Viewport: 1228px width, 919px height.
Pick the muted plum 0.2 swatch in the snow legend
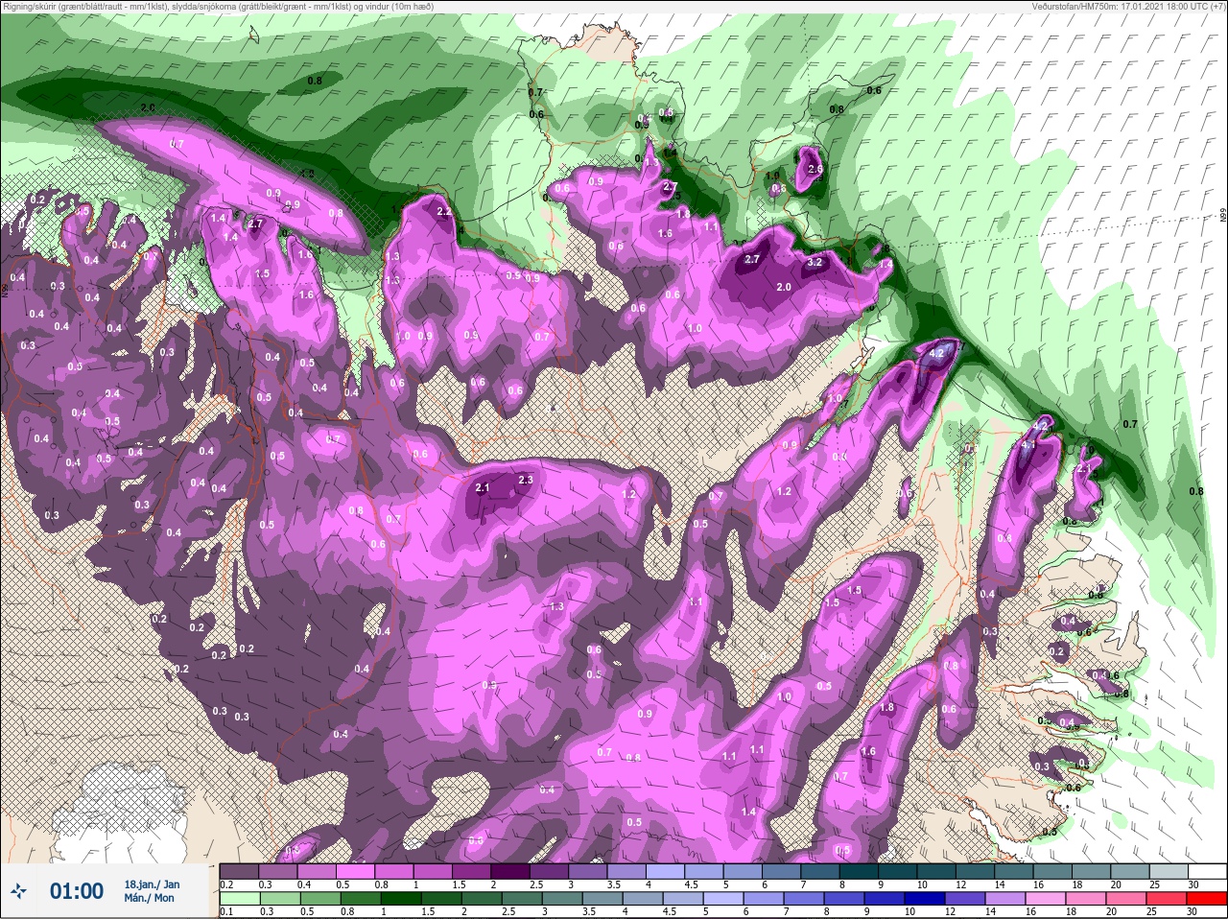click(239, 871)
